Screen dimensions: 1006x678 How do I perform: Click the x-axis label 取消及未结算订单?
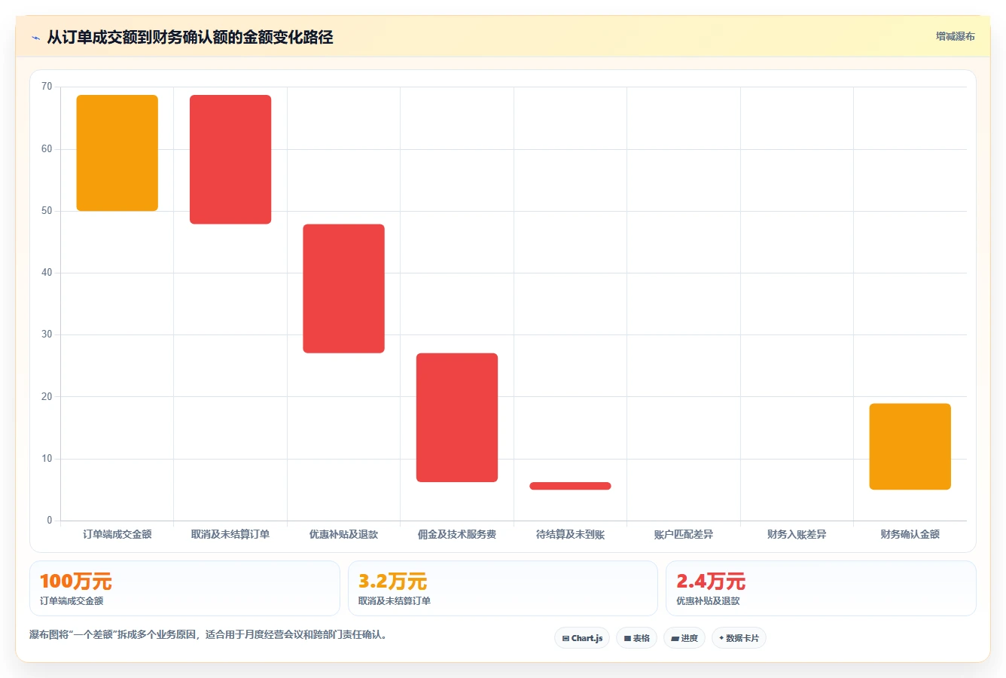pyautogui.click(x=230, y=534)
